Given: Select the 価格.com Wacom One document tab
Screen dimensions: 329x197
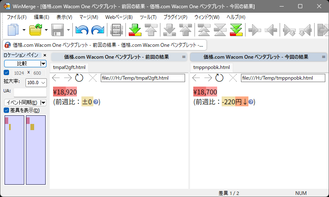Looking at the screenshot, I should [x=104, y=45].
